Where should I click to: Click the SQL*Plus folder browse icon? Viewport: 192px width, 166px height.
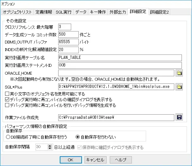pos(179,86)
